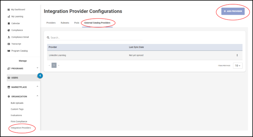Click the Calendar icon in sidebar
Image resolution: width=253 pixels, height=137 pixels.
9,23
